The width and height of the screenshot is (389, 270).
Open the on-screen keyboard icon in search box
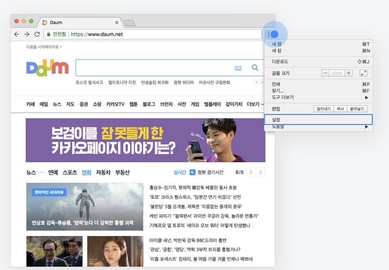[238, 68]
